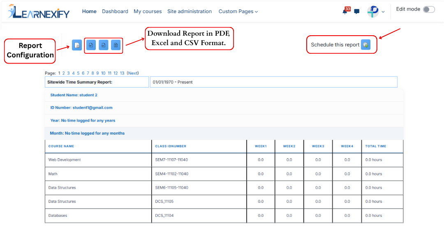The height and width of the screenshot is (232, 444).
Task: Open the Dashboard menu item
Action: point(115,11)
